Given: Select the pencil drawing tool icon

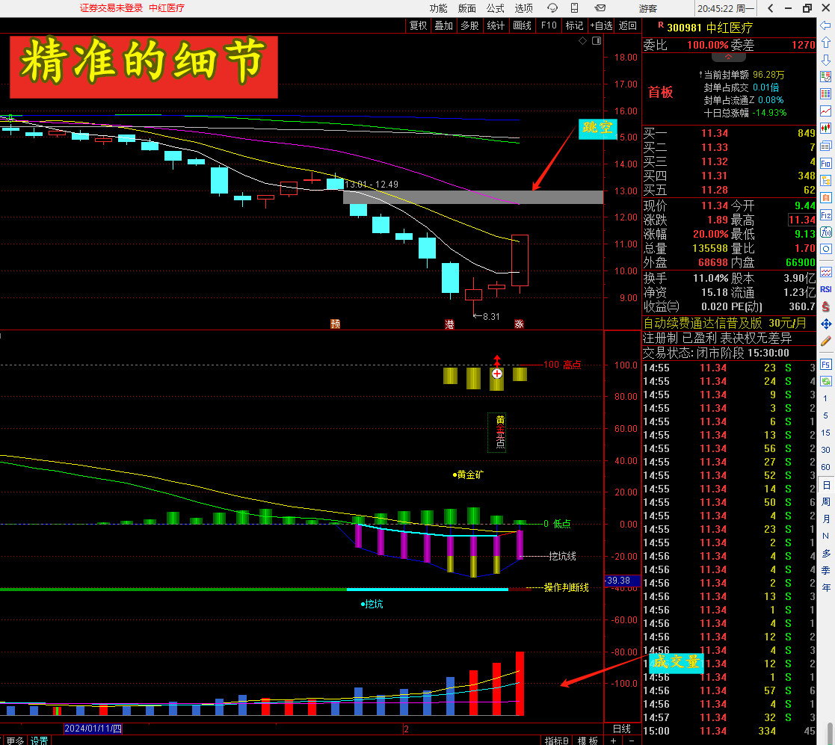Looking at the screenshot, I should point(825,341).
